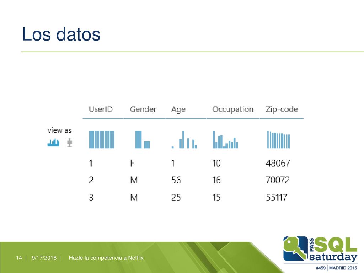Viewport: 364px width, 273px height.
Task: Click the Zip-code value 70072
Action: coord(278,180)
